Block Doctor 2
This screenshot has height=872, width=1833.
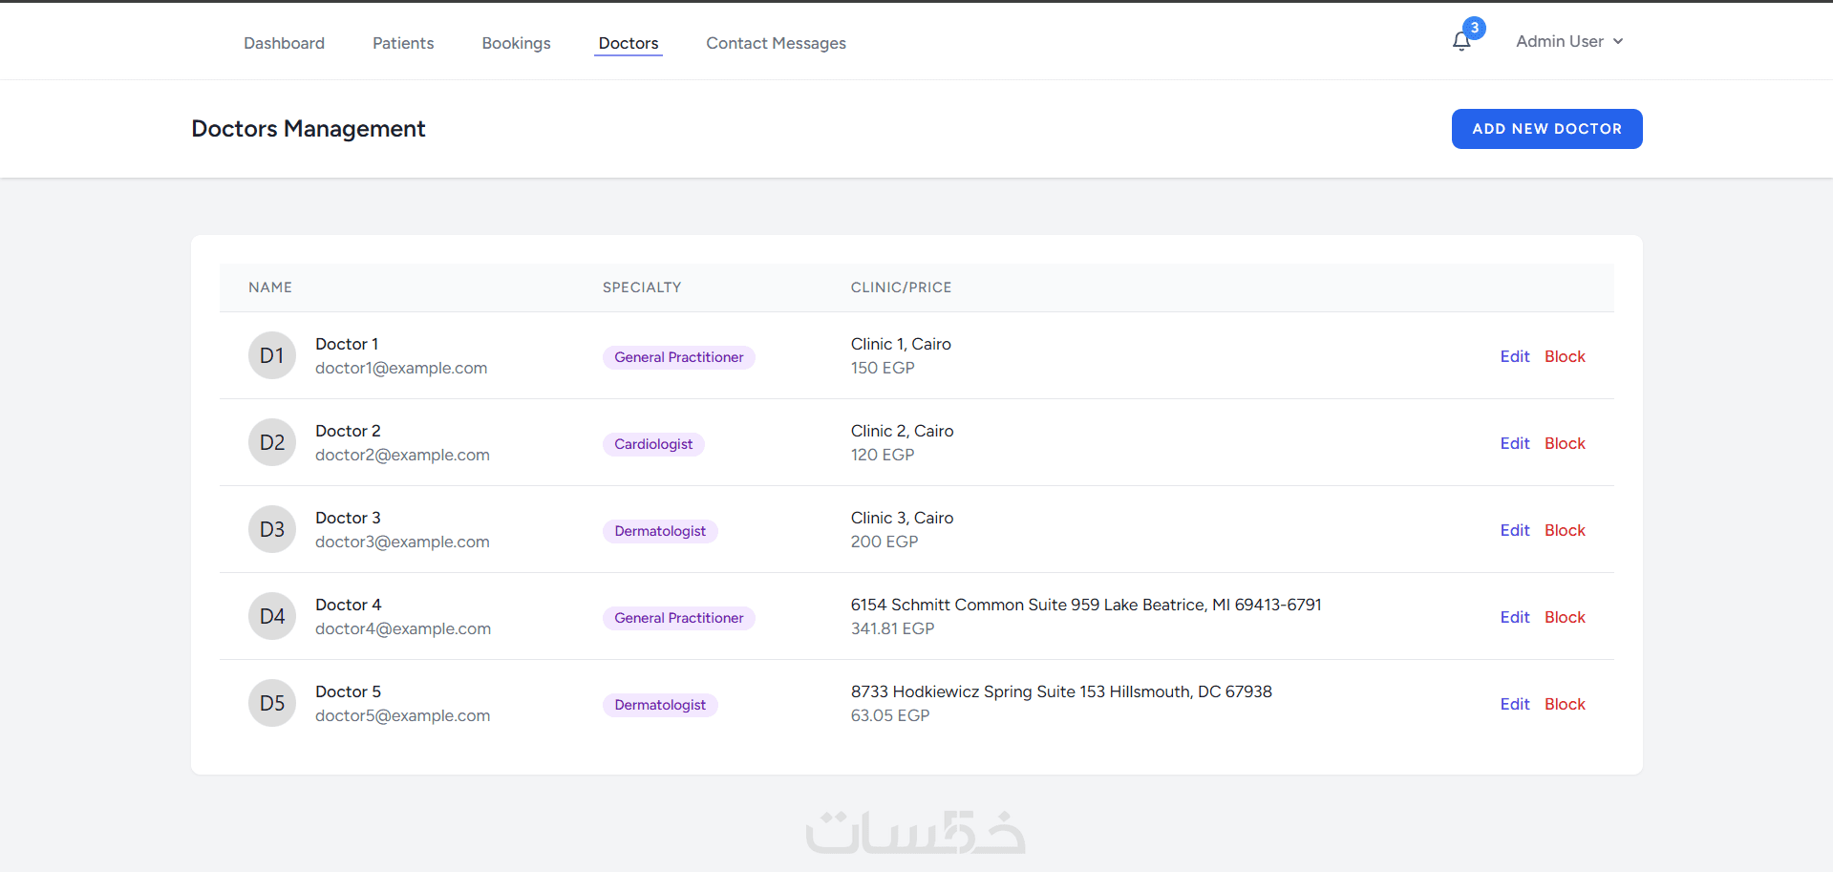(1565, 443)
